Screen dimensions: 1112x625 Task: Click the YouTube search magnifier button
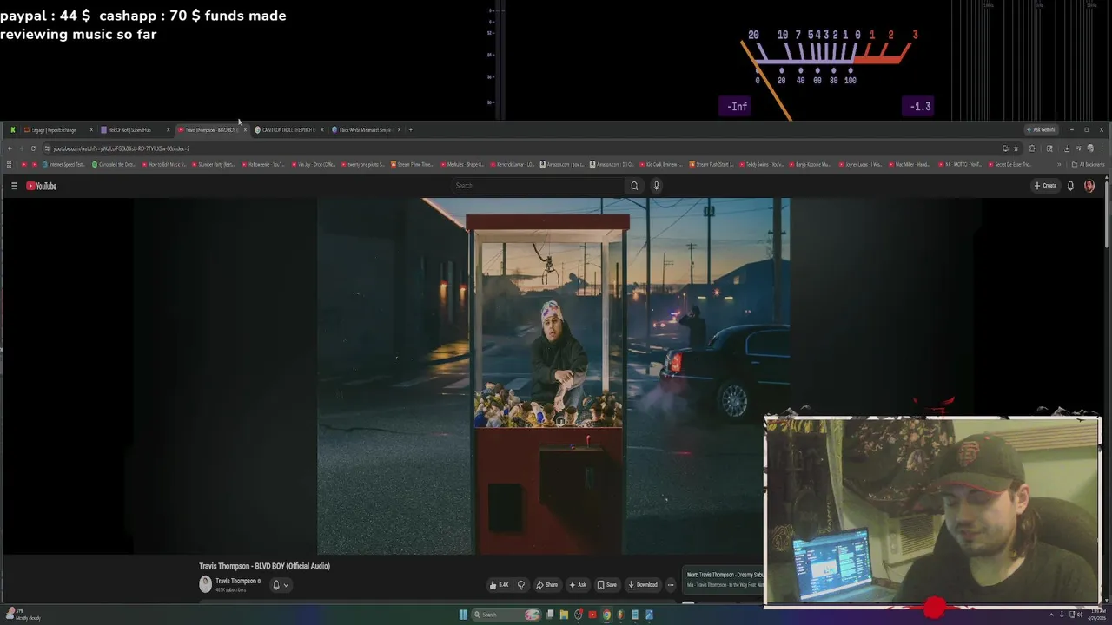point(634,186)
